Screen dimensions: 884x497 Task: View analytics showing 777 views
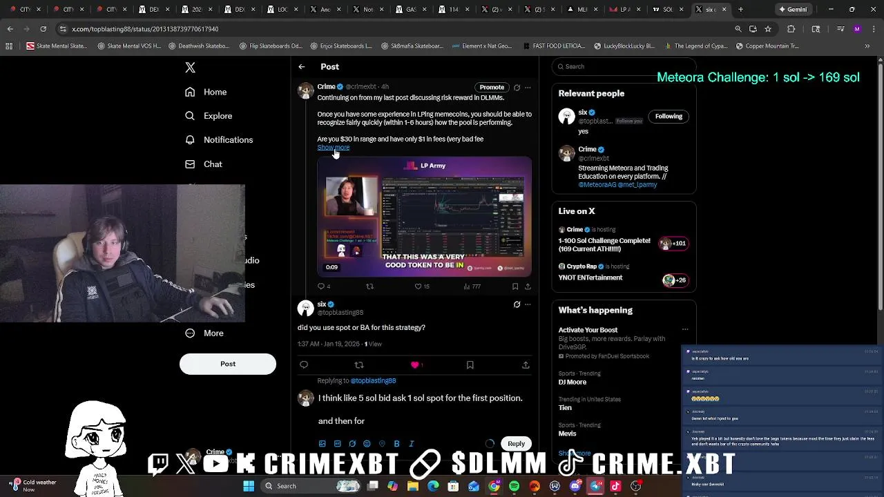coord(472,286)
